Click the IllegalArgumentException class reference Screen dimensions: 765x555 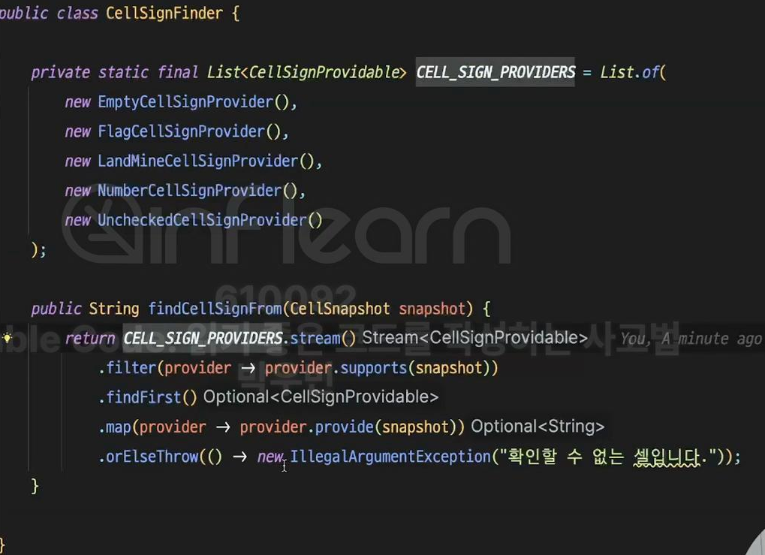tap(390, 457)
